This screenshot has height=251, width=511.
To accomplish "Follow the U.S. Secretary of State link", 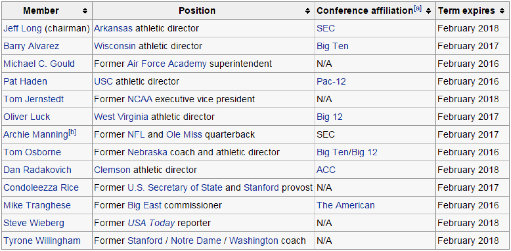I will (x=175, y=187).
